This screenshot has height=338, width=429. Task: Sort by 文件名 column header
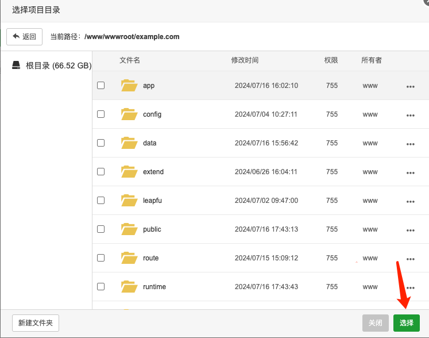(130, 60)
